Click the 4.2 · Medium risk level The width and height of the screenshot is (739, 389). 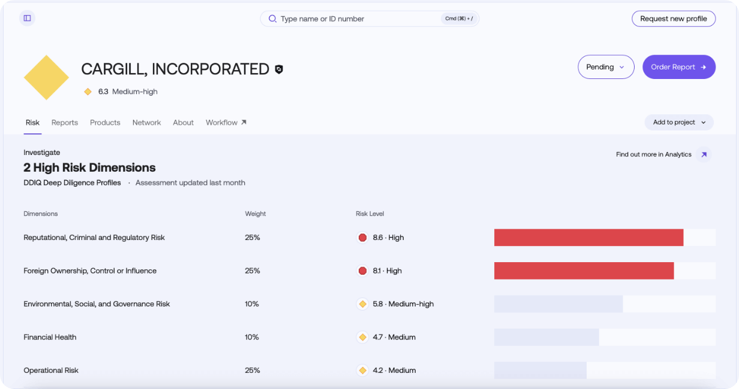click(x=394, y=370)
